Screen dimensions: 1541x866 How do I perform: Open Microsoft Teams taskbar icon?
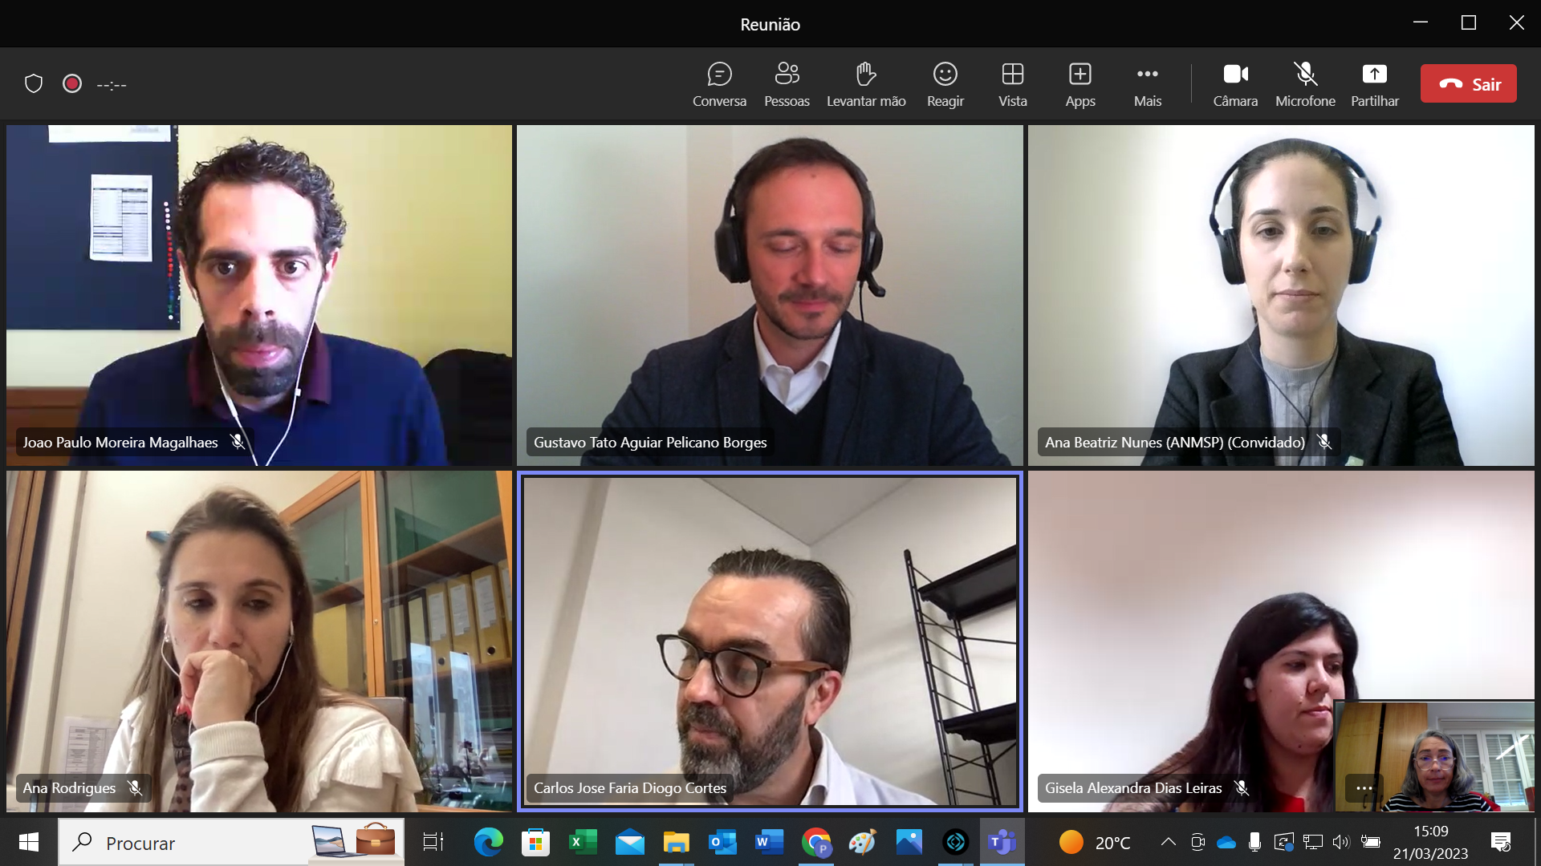coord(1002,842)
